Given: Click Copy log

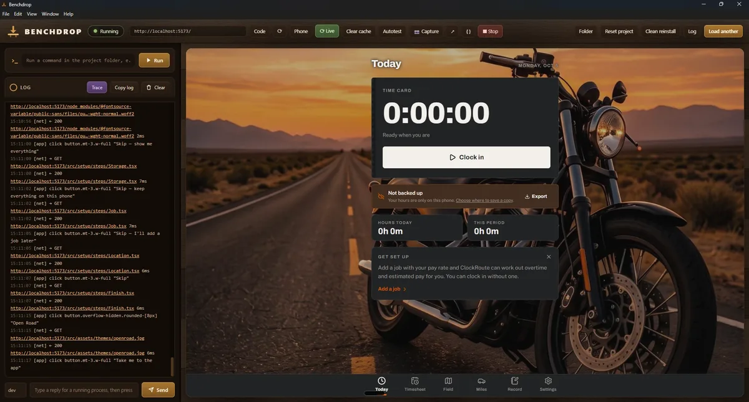Looking at the screenshot, I should [124, 87].
